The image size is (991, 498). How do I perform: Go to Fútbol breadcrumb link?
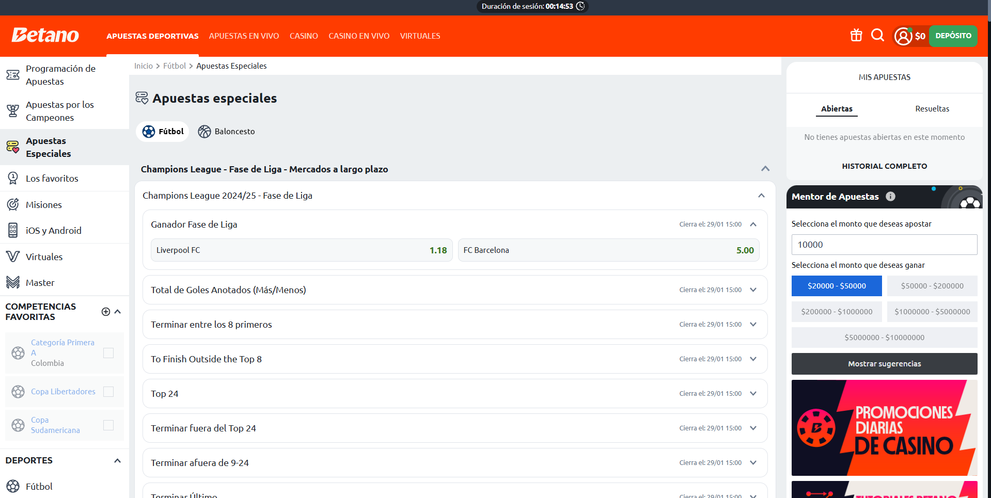coord(175,66)
